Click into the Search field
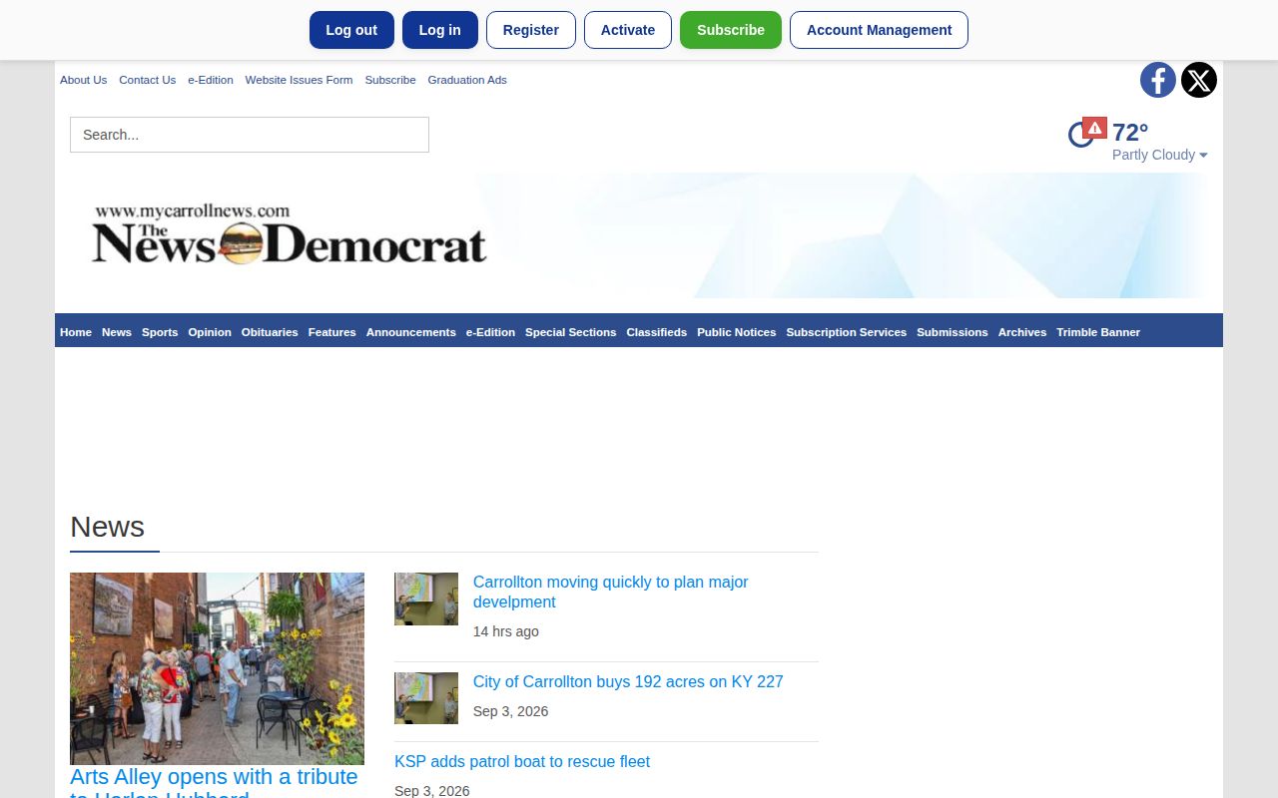1278x798 pixels. (250, 135)
